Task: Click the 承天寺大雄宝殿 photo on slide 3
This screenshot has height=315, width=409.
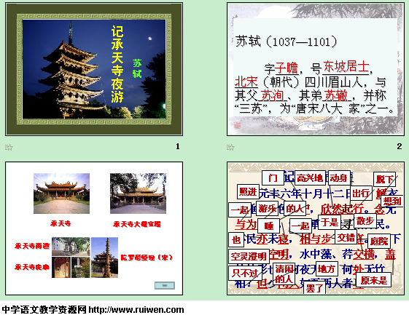Action: click(138, 194)
